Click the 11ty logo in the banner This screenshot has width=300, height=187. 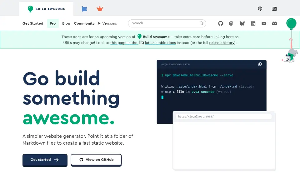(142, 42)
